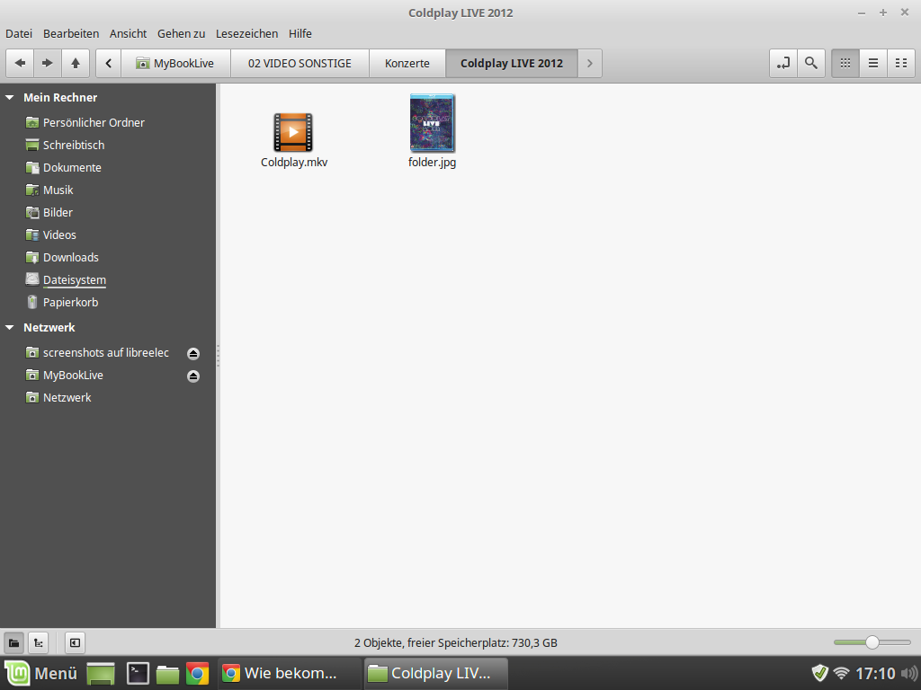921x690 pixels.
Task: Select the folder.jpg file name label
Action: [433, 162]
